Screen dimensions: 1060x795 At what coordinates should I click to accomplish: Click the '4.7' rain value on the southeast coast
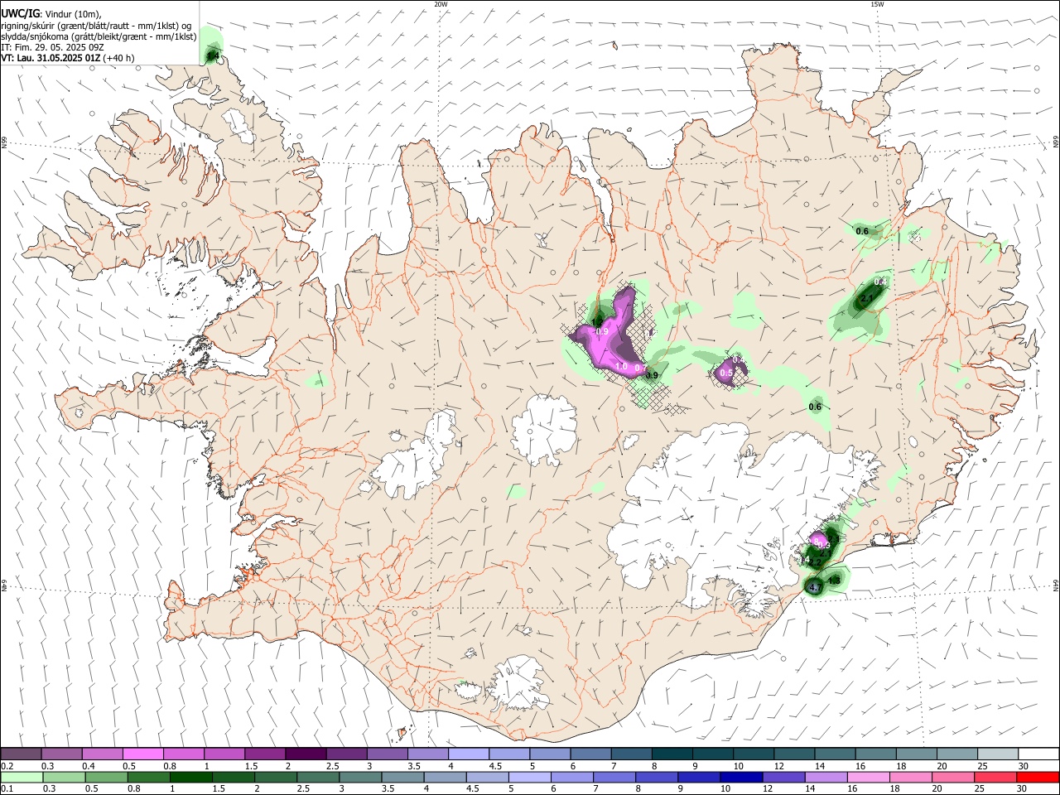click(x=814, y=587)
